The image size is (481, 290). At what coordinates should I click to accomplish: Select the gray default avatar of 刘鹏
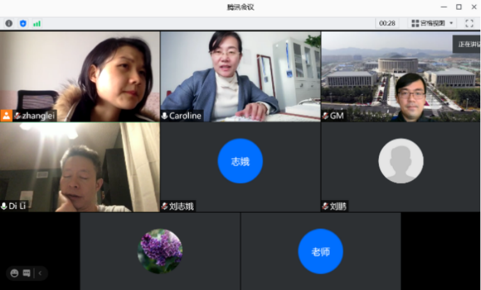click(x=401, y=161)
